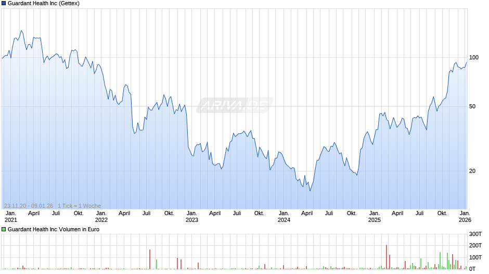This screenshot has height=274, width=489.
Task: Click the date range '23.11.20 - 09.01.26'
Action: tap(29, 206)
